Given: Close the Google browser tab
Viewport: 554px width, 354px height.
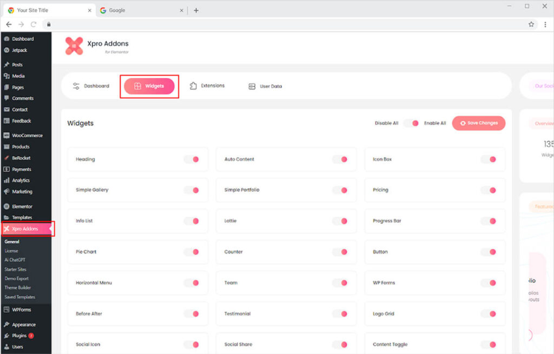Looking at the screenshot, I should coord(181,11).
